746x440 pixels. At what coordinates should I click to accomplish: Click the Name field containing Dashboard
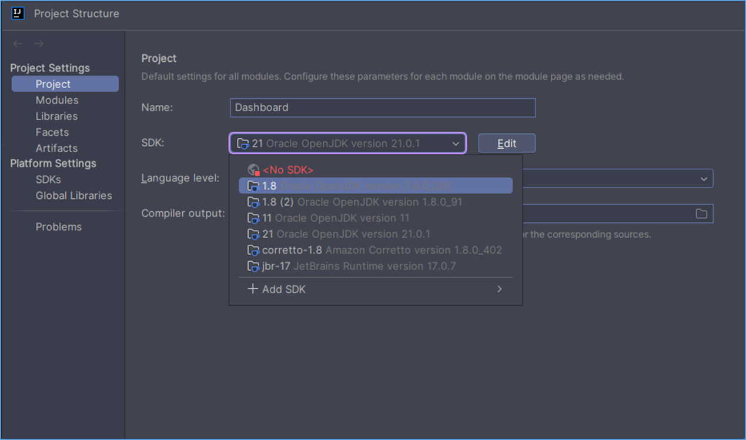383,108
